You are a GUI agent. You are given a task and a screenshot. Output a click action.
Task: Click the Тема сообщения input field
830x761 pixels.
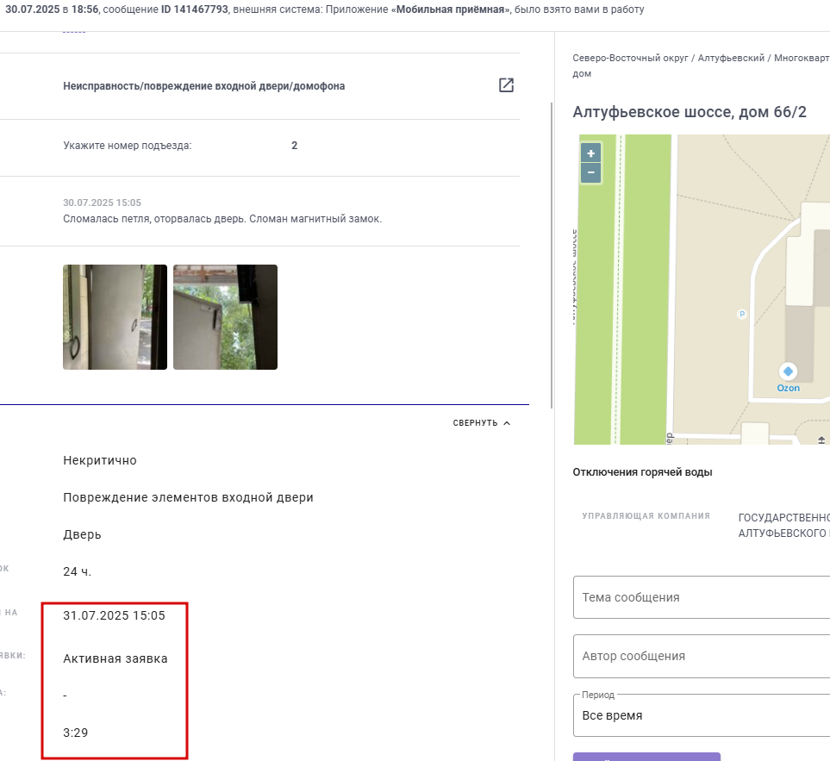[x=702, y=597]
